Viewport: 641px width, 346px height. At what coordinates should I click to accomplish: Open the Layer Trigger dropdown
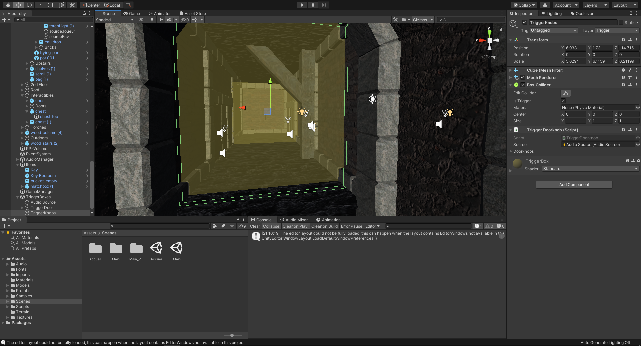[x=616, y=30]
